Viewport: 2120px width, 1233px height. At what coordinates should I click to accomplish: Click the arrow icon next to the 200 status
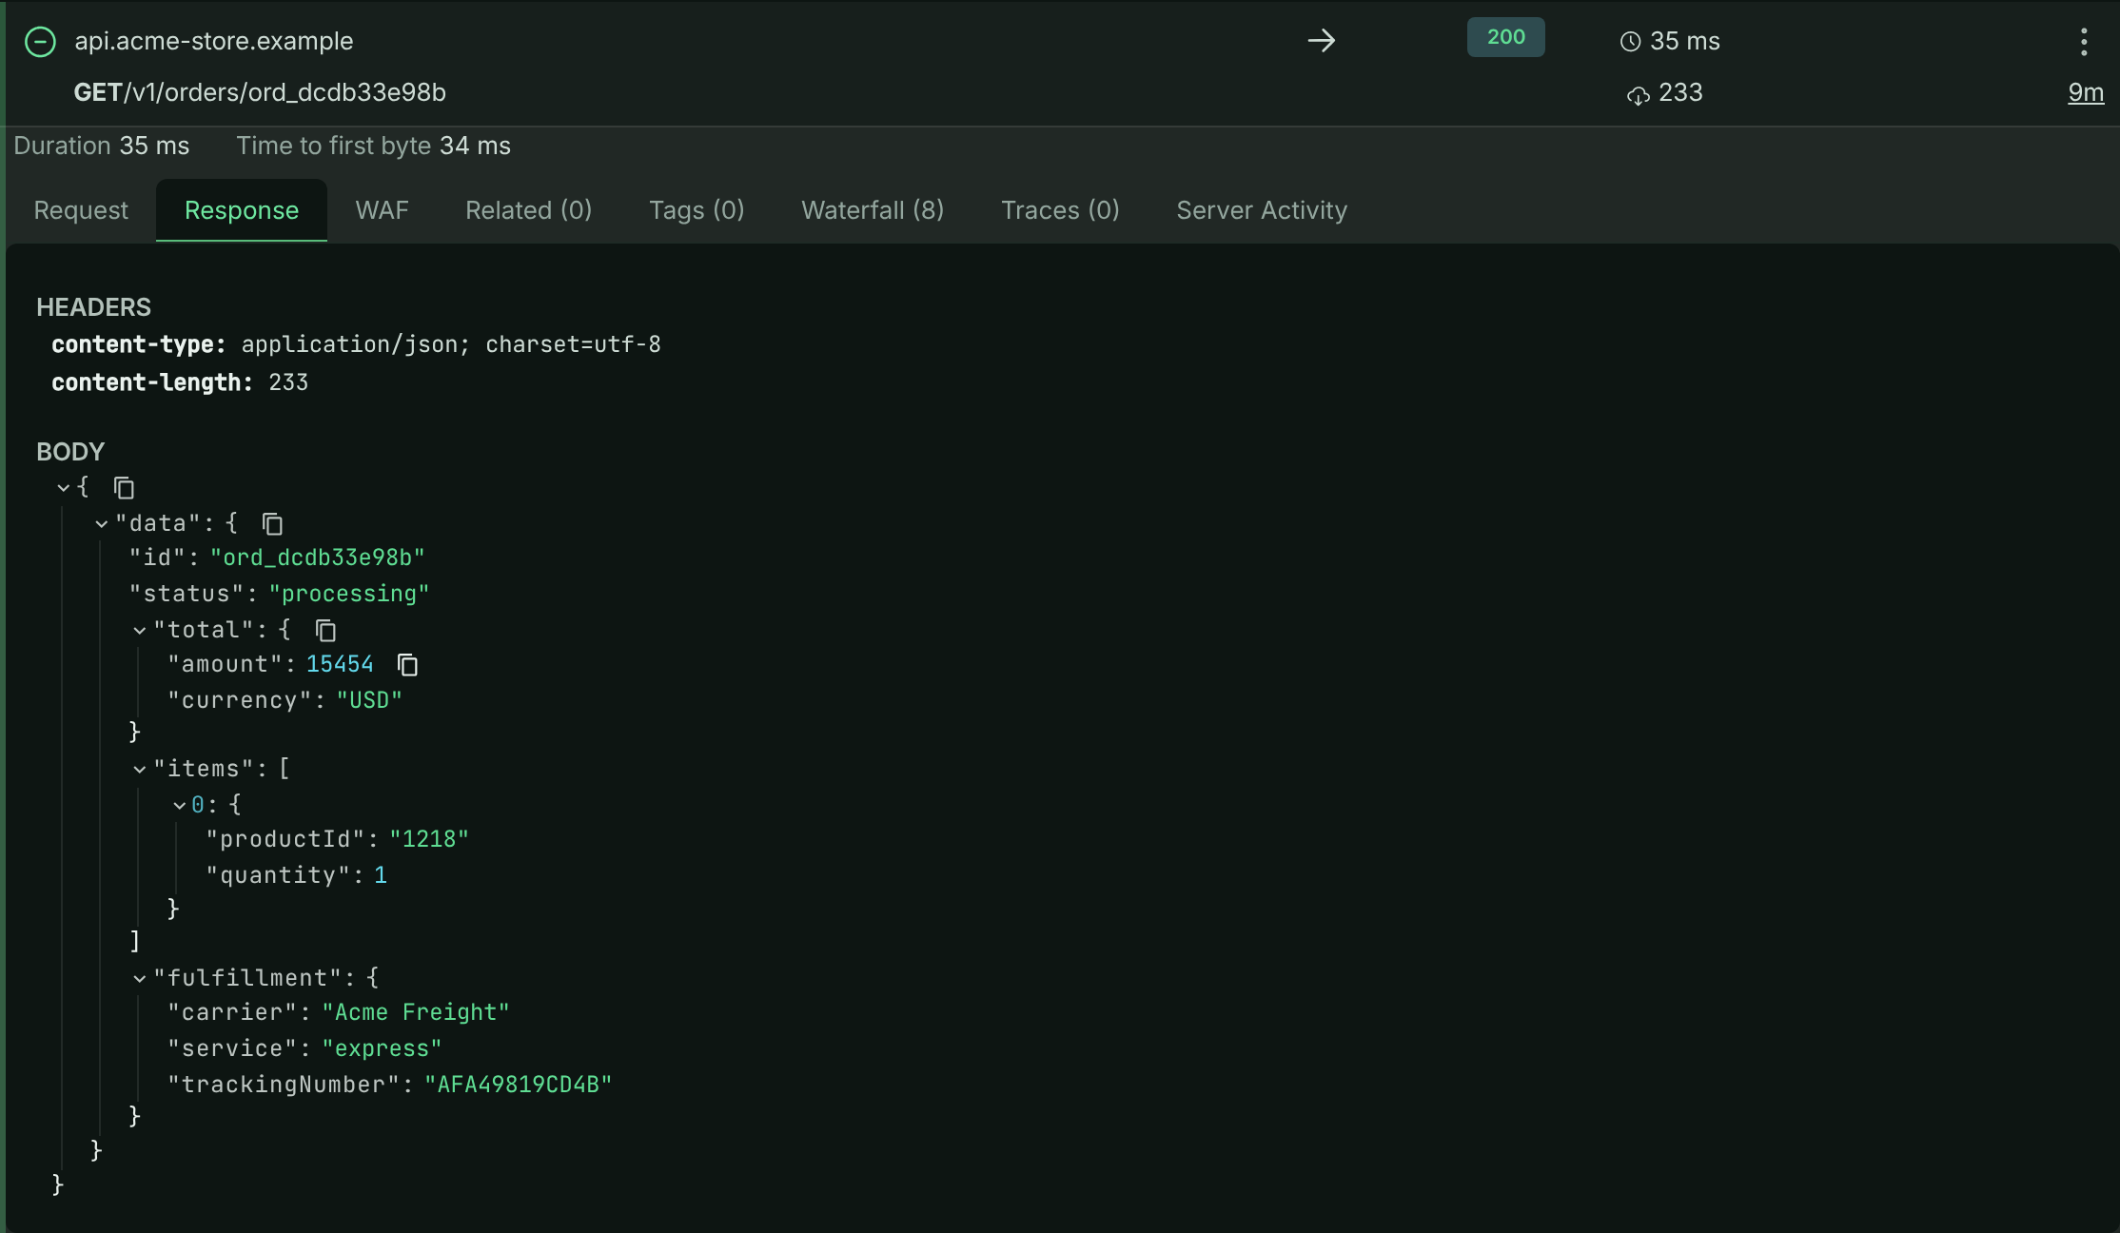coord(1321,41)
